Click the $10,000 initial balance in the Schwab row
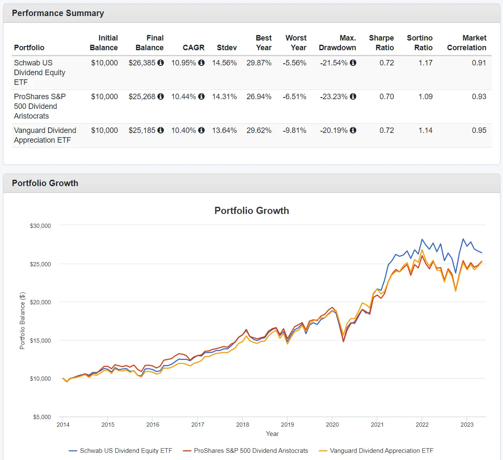Image resolution: width=503 pixels, height=460 pixels. (104, 63)
